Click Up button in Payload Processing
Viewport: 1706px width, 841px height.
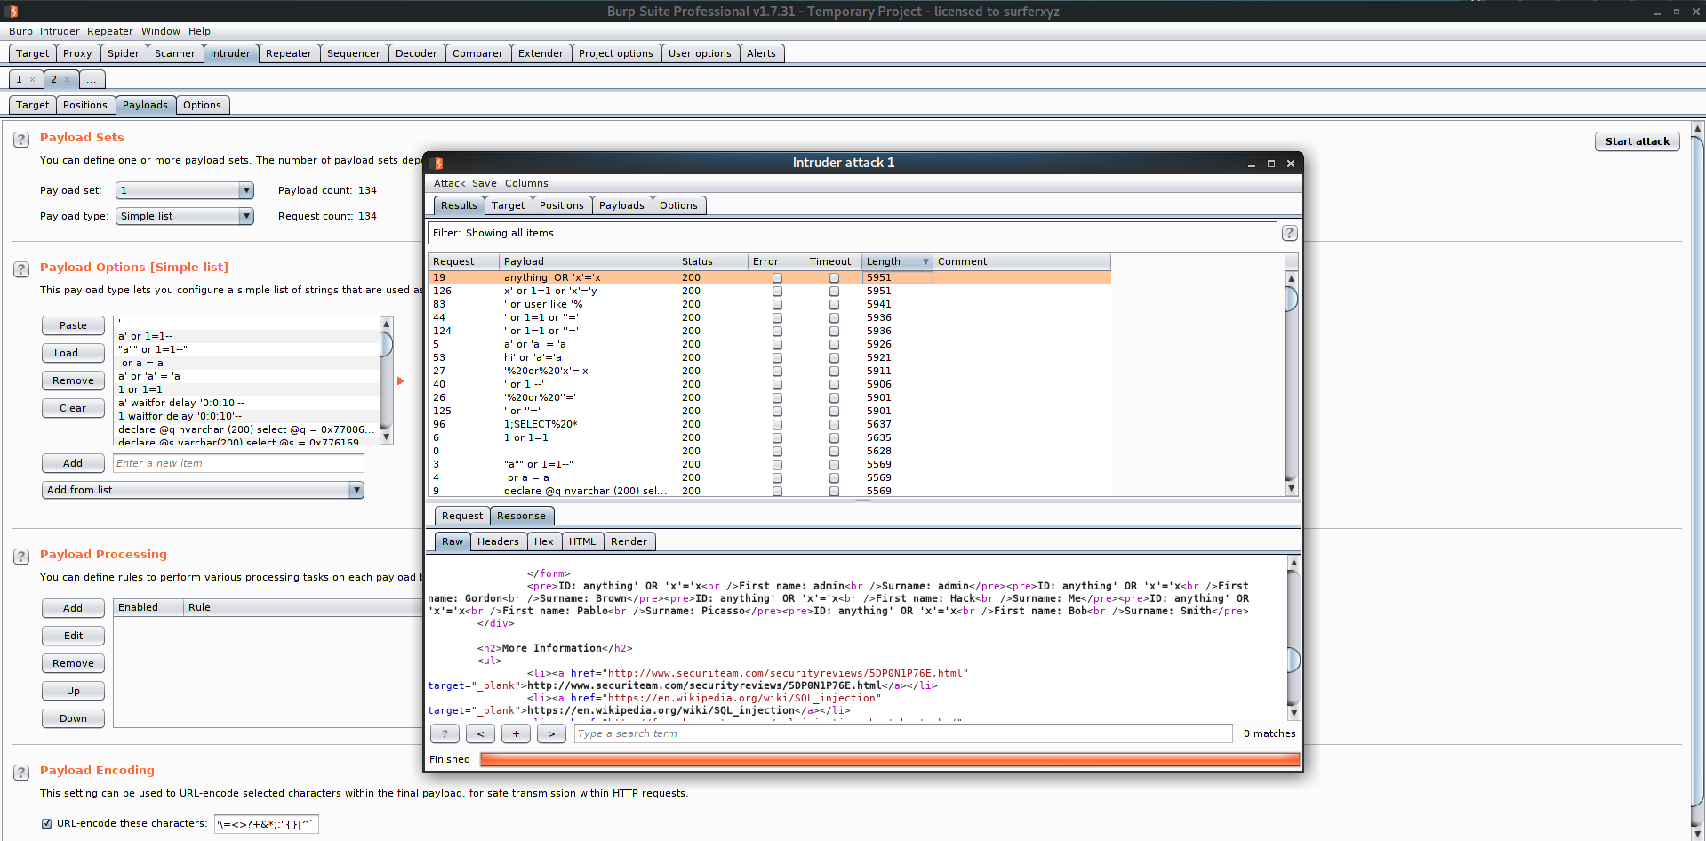[73, 691]
